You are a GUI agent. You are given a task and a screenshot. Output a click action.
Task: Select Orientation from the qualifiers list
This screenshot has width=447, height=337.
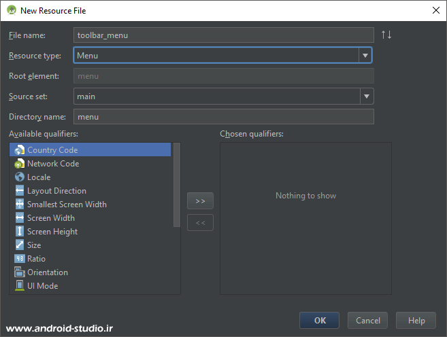[48, 272]
